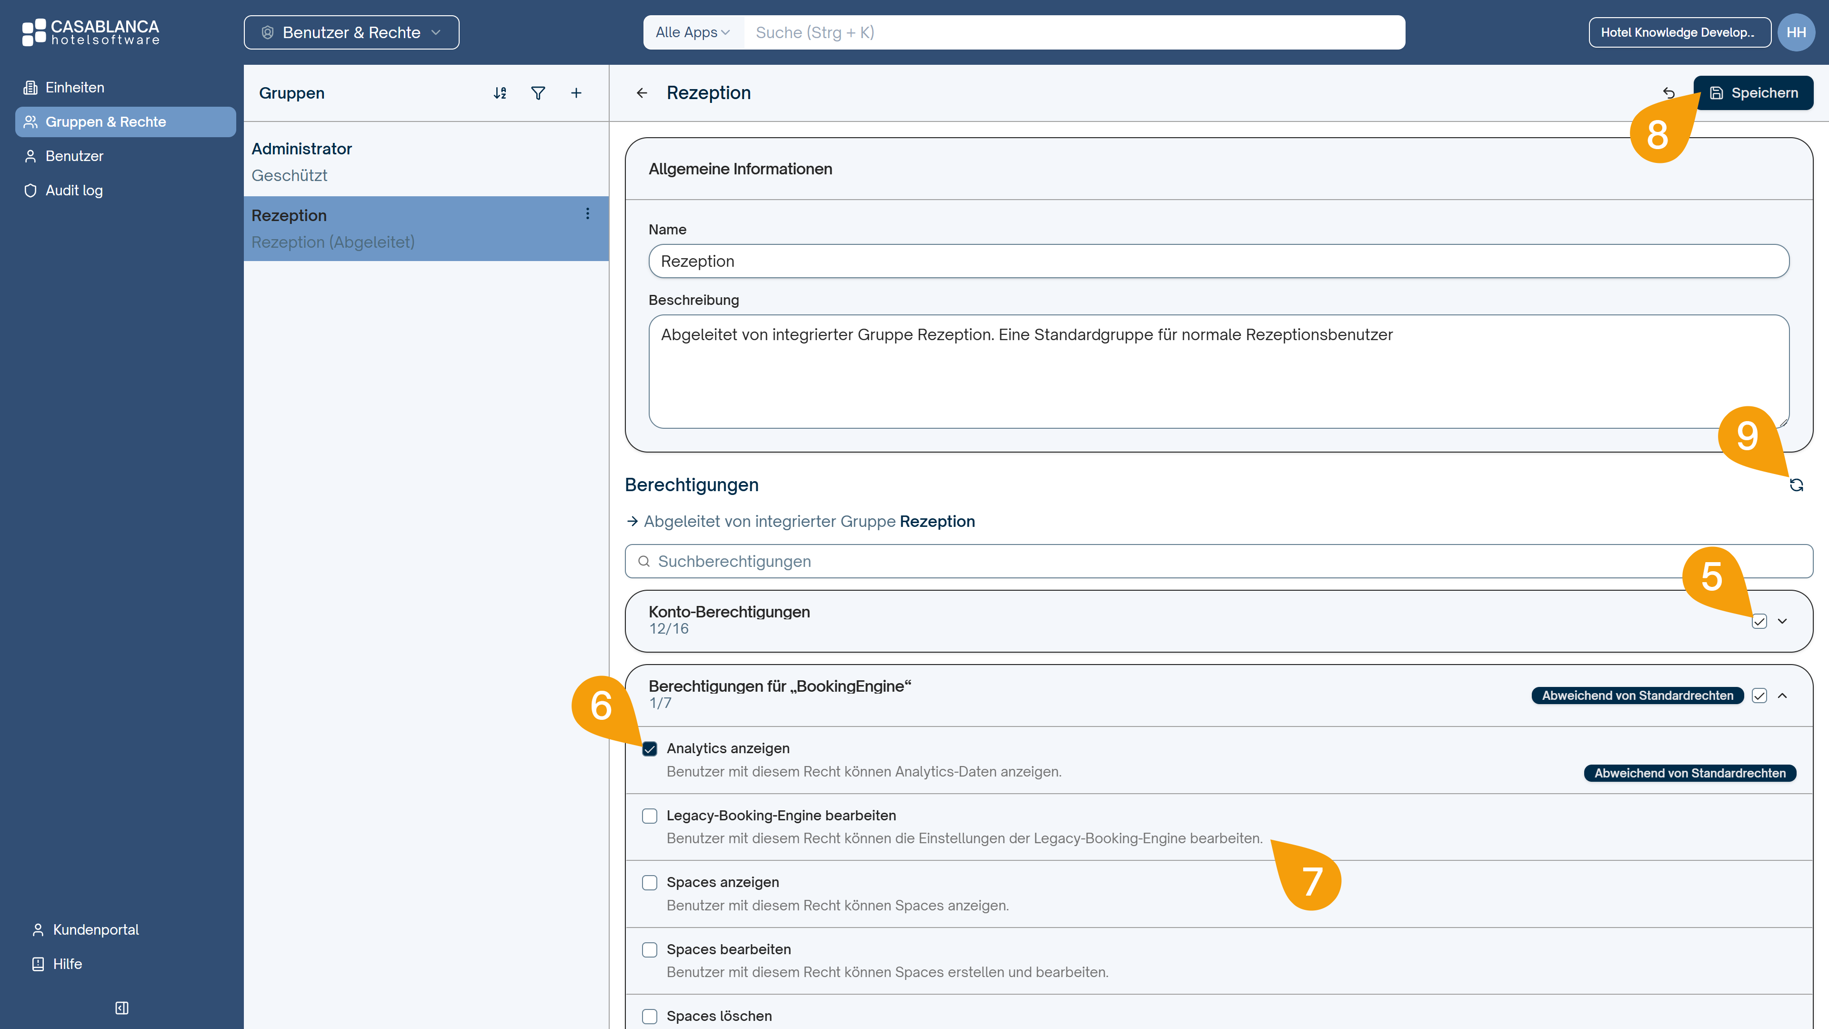Open Einheiten in the sidebar

[125, 87]
